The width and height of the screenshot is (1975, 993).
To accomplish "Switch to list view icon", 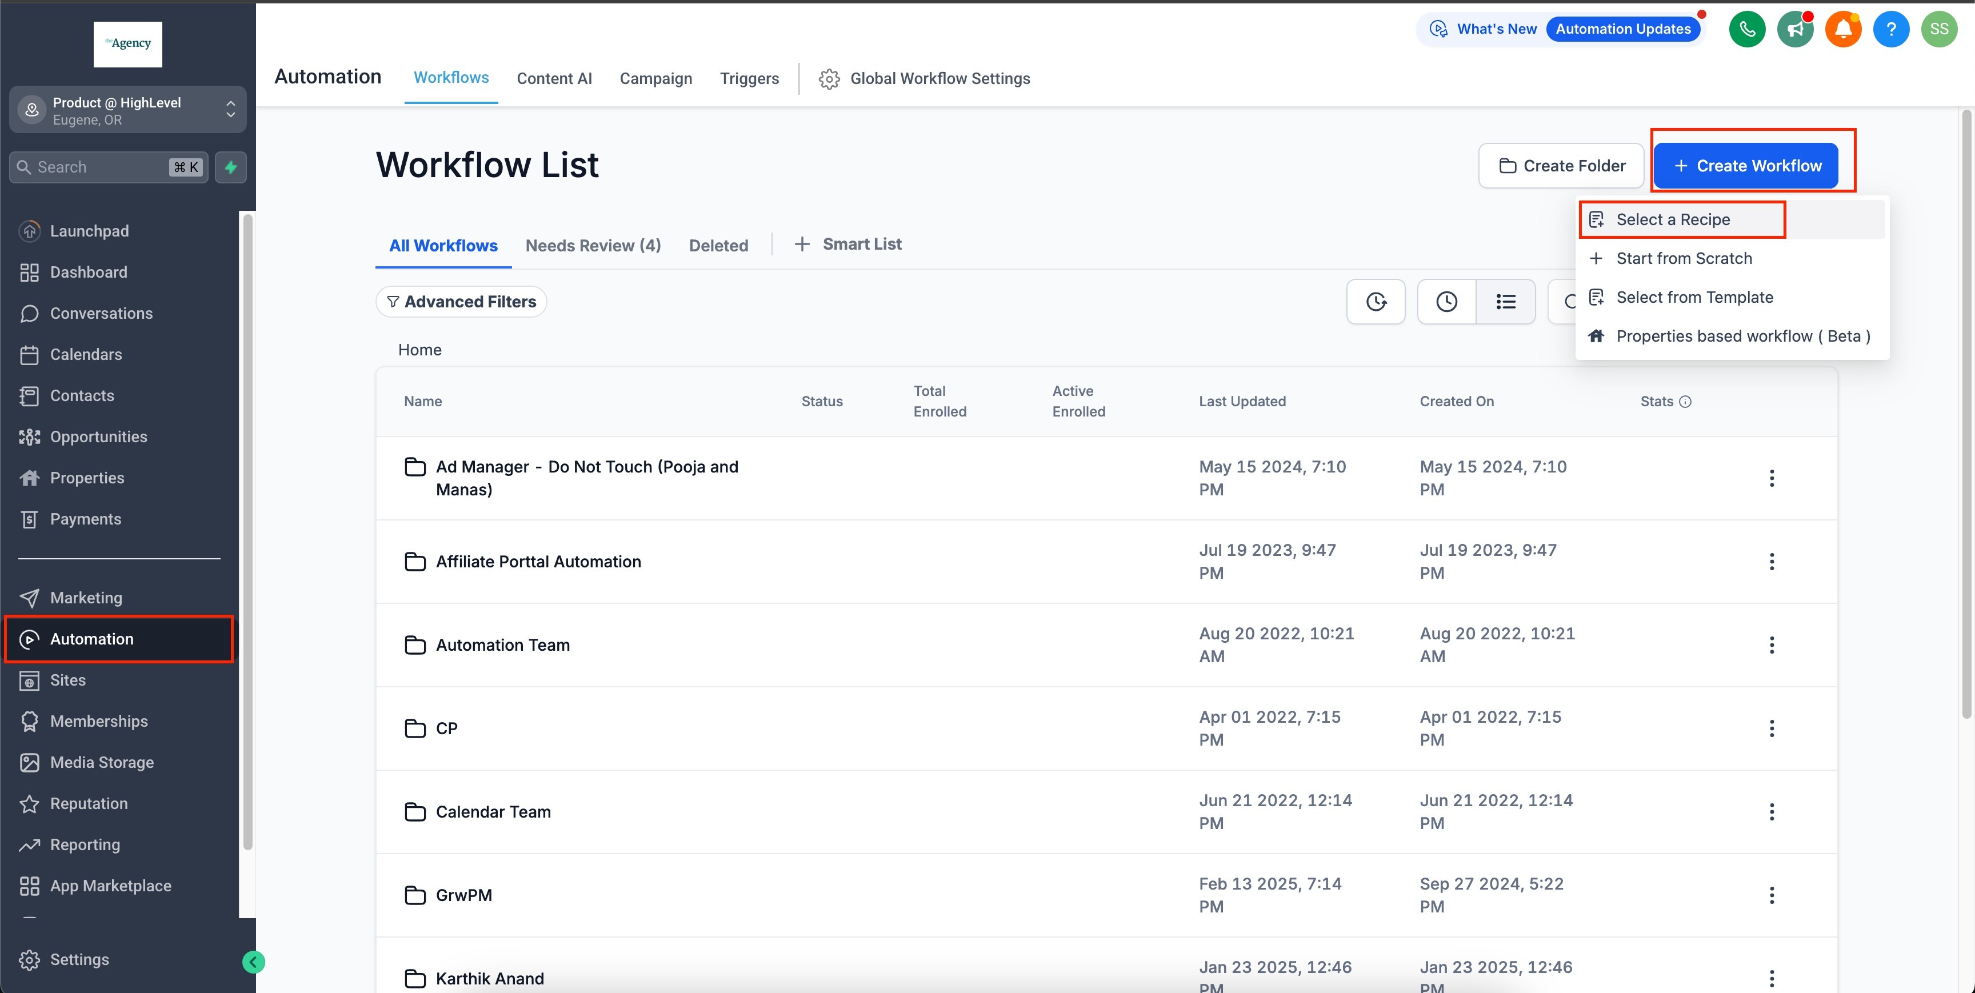I will [x=1505, y=301].
